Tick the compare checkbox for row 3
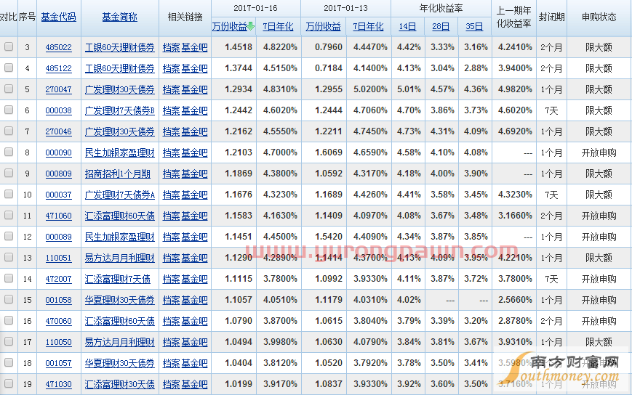This screenshot has width=632, height=395. click(x=9, y=46)
